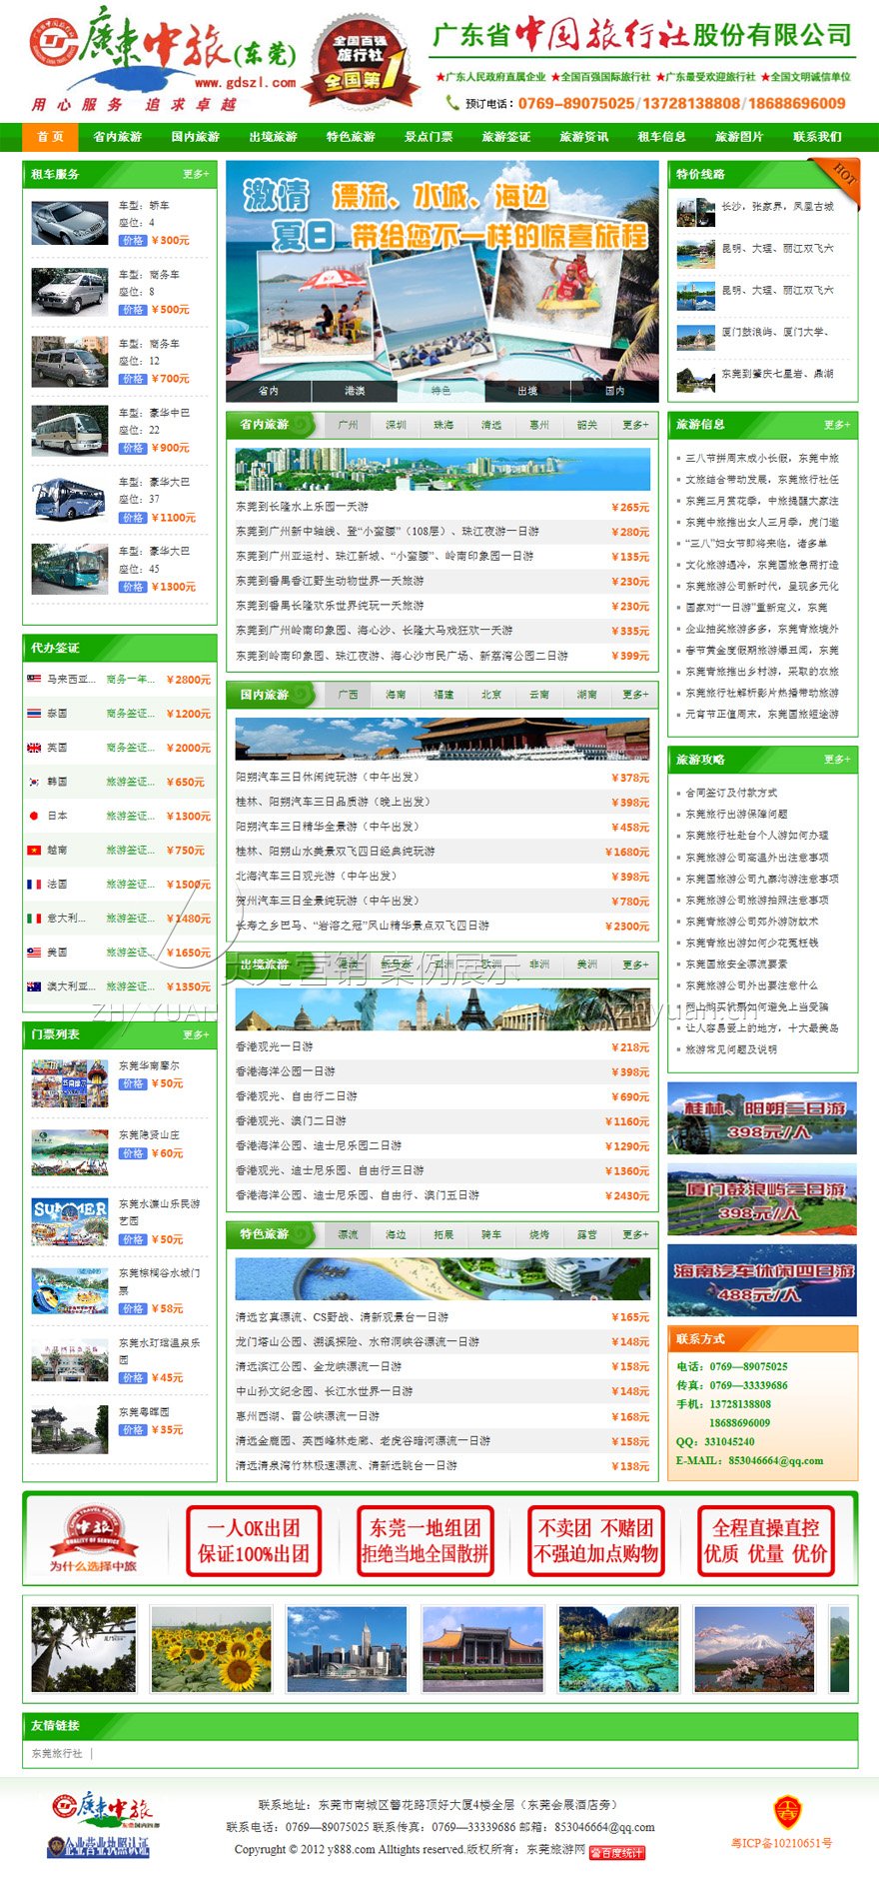879x1896 pixels.
Task: Click the 不卖团 不赌团 promise box
Action: [596, 1541]
